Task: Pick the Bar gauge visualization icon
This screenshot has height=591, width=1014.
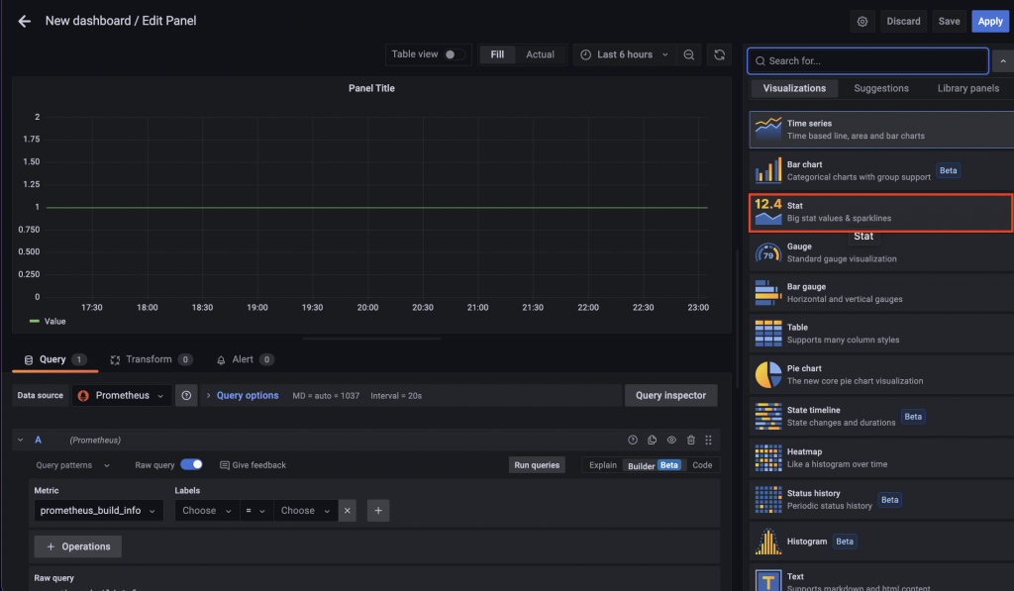Action: pos(768,293)
